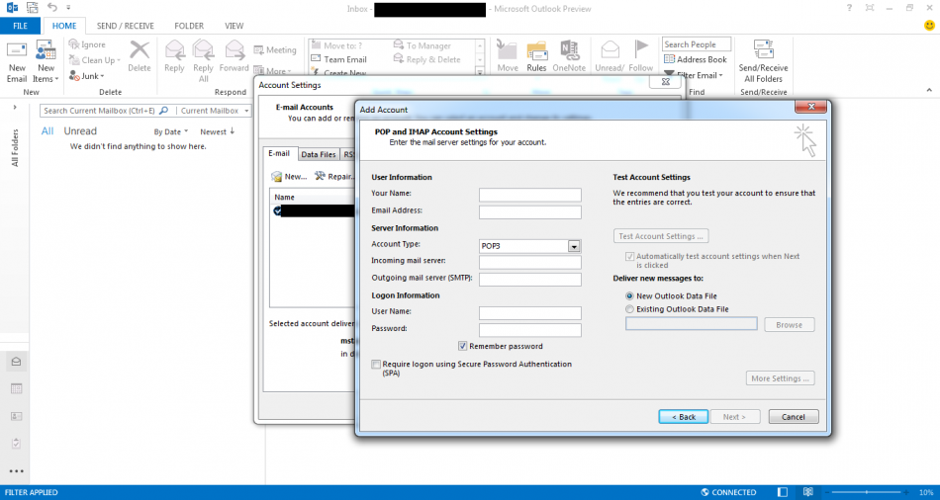Viewport: 940px width, 500px height.
Task: Click Repair... in Account Settings window
Action: coord(334,176)
